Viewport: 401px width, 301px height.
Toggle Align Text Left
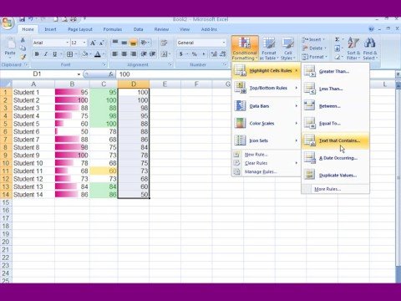coord(114,54)
